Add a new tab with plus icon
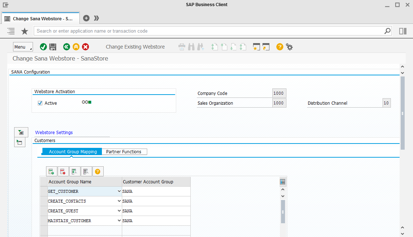This screenshot has width=413, height=237. pyautogui.click(x=86, y=18)
